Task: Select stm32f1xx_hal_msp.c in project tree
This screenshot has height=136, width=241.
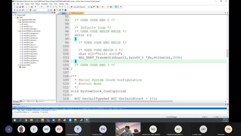Action: 30,29
